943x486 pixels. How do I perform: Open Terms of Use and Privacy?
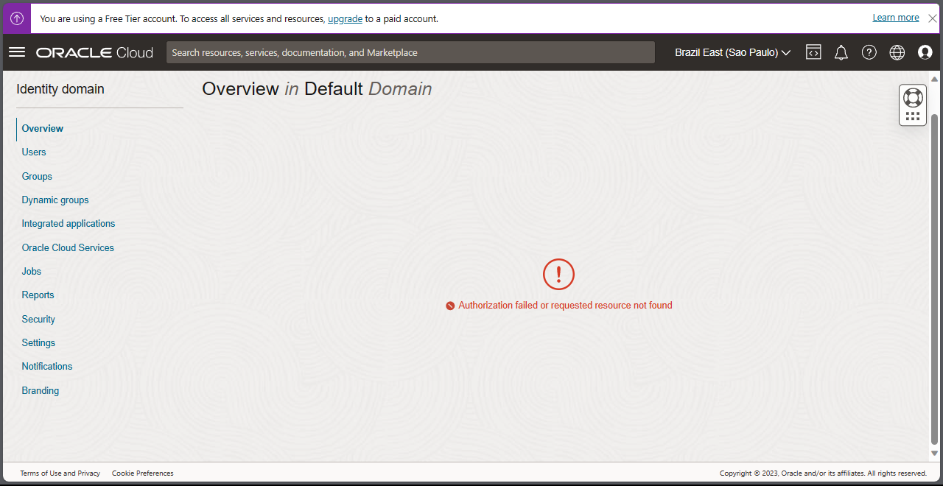60,473
